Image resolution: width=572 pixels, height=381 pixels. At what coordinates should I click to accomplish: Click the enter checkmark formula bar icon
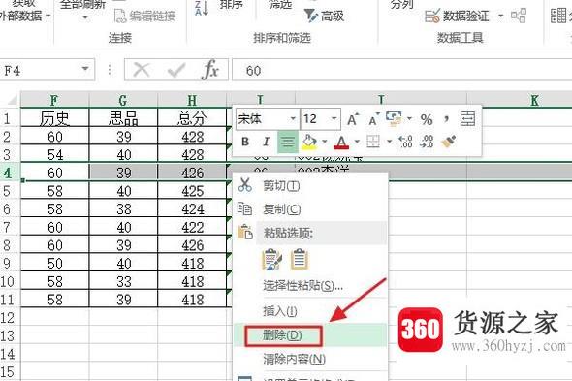(x=176, y=70)
